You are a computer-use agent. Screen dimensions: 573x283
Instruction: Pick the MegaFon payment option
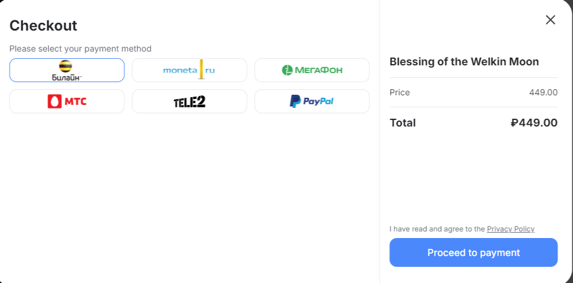point(312,70)
